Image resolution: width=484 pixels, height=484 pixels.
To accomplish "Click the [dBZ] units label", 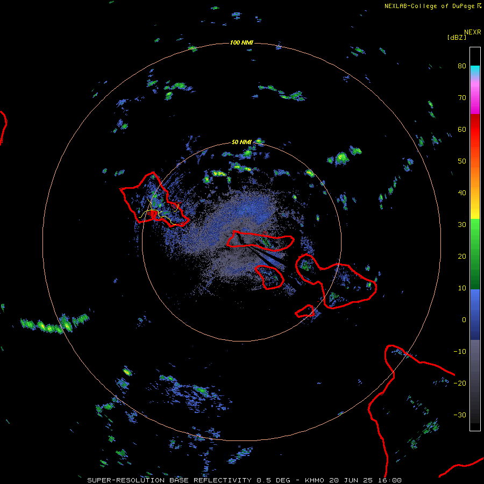I will [x=457, y=38].
